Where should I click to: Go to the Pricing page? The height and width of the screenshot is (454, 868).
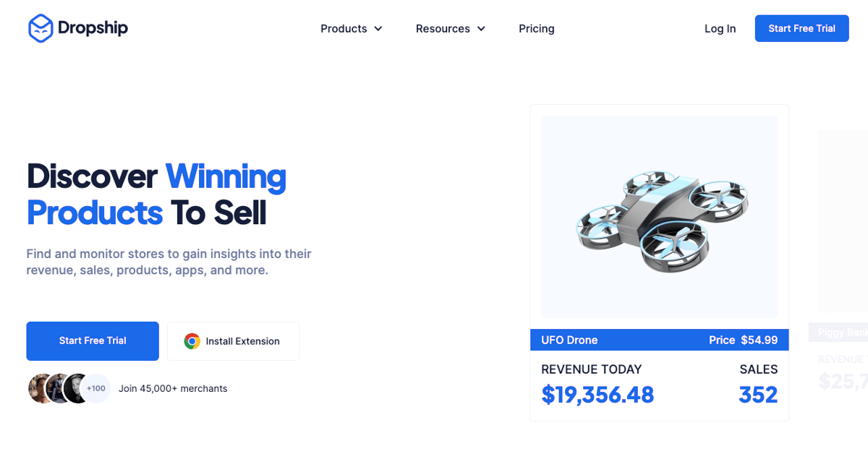(537, 29)
